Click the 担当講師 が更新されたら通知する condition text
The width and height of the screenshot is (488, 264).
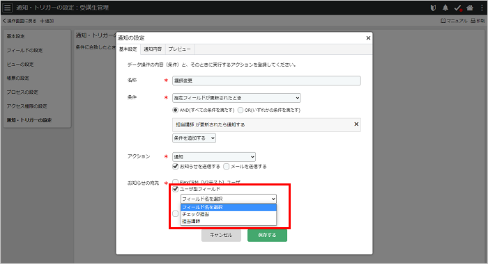211,125
